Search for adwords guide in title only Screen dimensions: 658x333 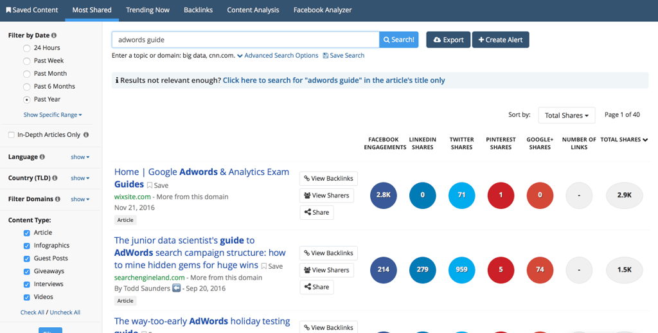coord(333,80)
